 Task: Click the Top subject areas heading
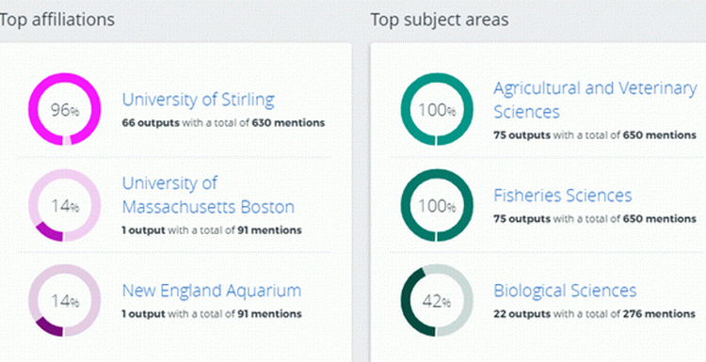(x=440, y=20)
